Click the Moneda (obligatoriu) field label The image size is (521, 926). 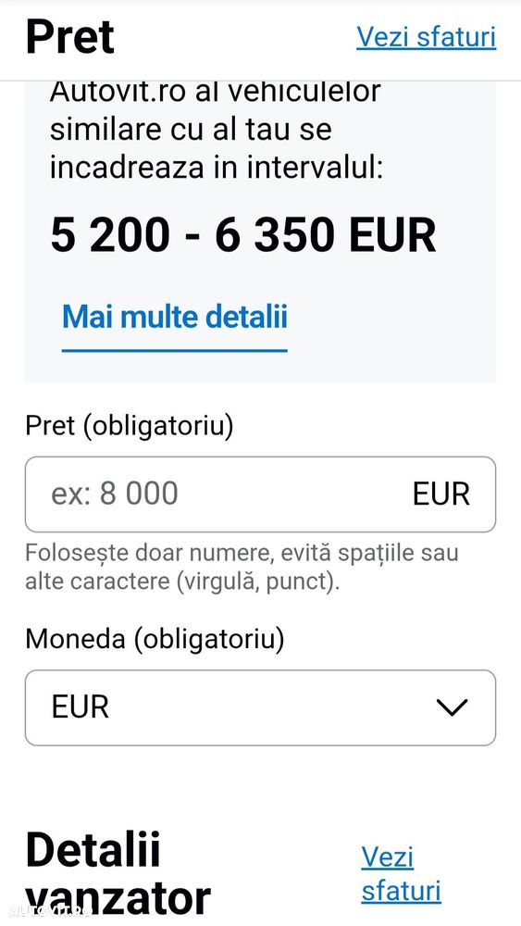155,639
